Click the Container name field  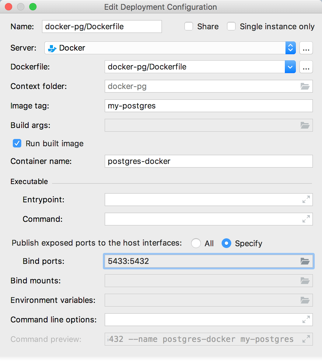pos(208,161)
